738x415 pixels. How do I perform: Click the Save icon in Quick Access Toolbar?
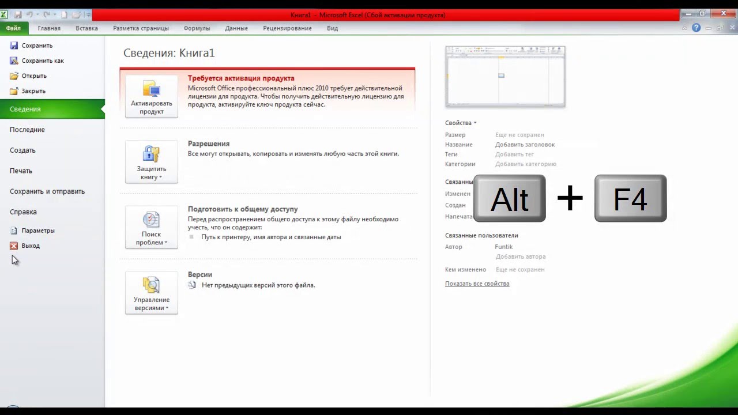click(x=18, y=14)
